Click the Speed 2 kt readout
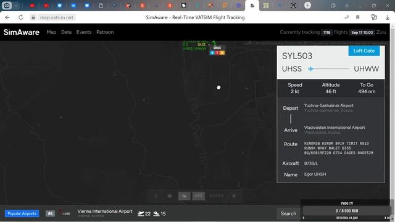This screenshot has width=395, height=222. tap(295, 88)
